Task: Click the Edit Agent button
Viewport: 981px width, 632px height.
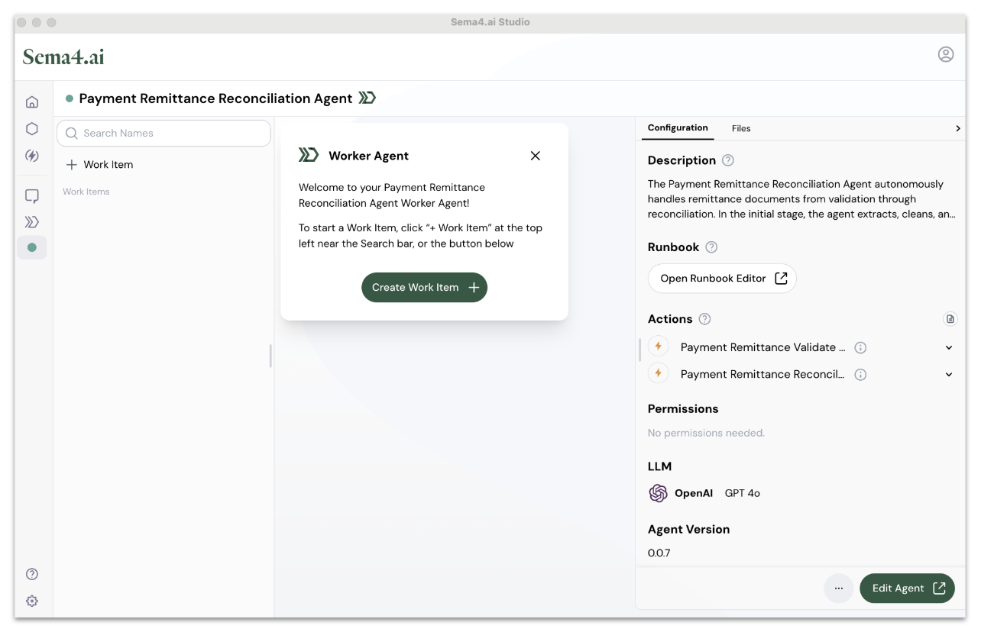Action: point(907,588)
